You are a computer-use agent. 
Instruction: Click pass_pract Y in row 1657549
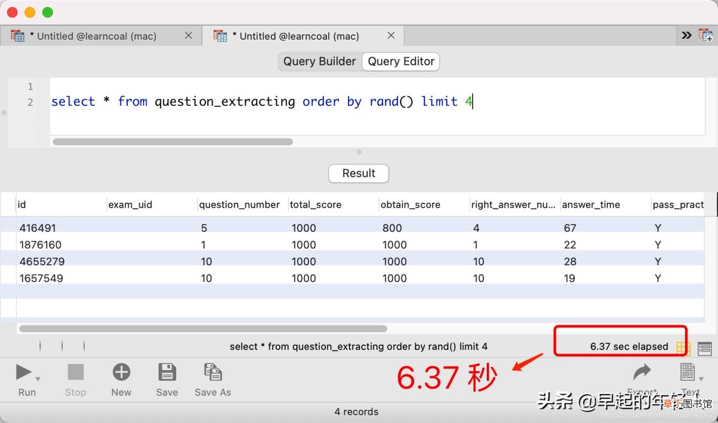657,278
